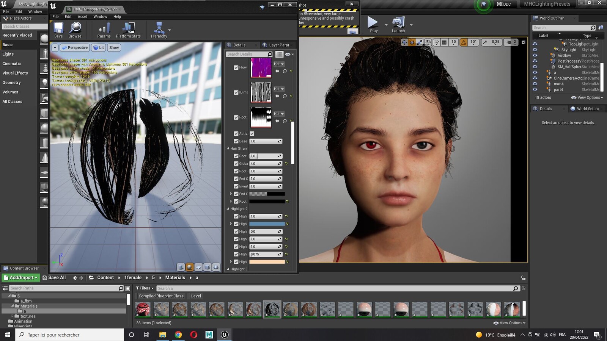Image resolution: width=607 pixels, height=341 pixels.
Task: Expand the End Color gradient row
Action: click(x=231, y=194)
